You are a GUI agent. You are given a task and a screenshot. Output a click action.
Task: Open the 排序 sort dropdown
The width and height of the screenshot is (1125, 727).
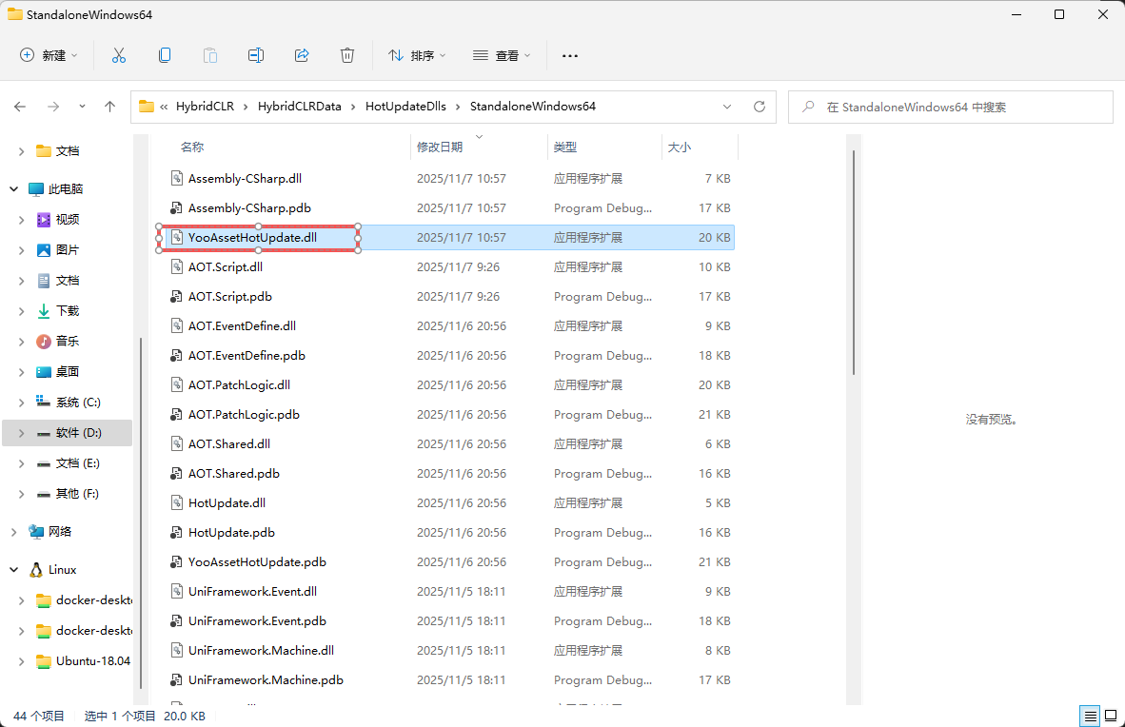[x=417, y=55]
